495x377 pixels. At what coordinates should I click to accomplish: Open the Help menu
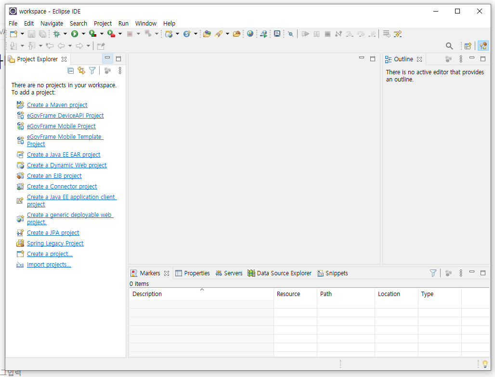[169, 24]
